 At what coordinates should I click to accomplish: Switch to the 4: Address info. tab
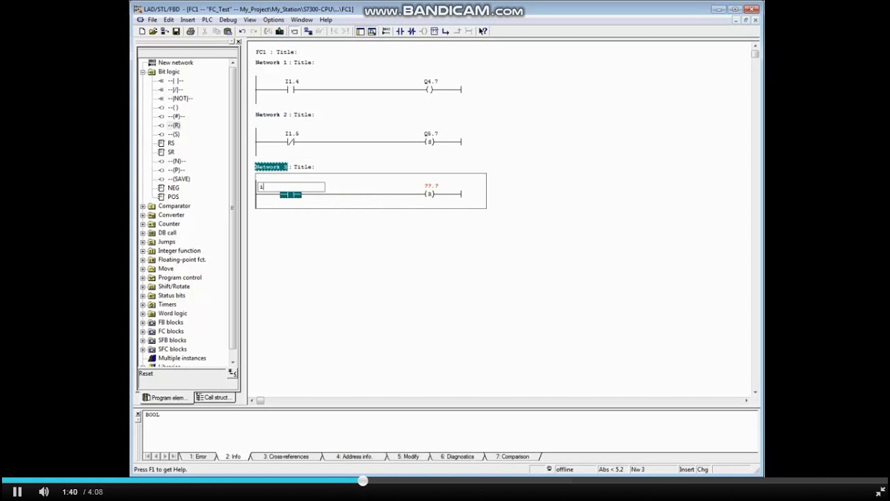click(x=355, y=456)
